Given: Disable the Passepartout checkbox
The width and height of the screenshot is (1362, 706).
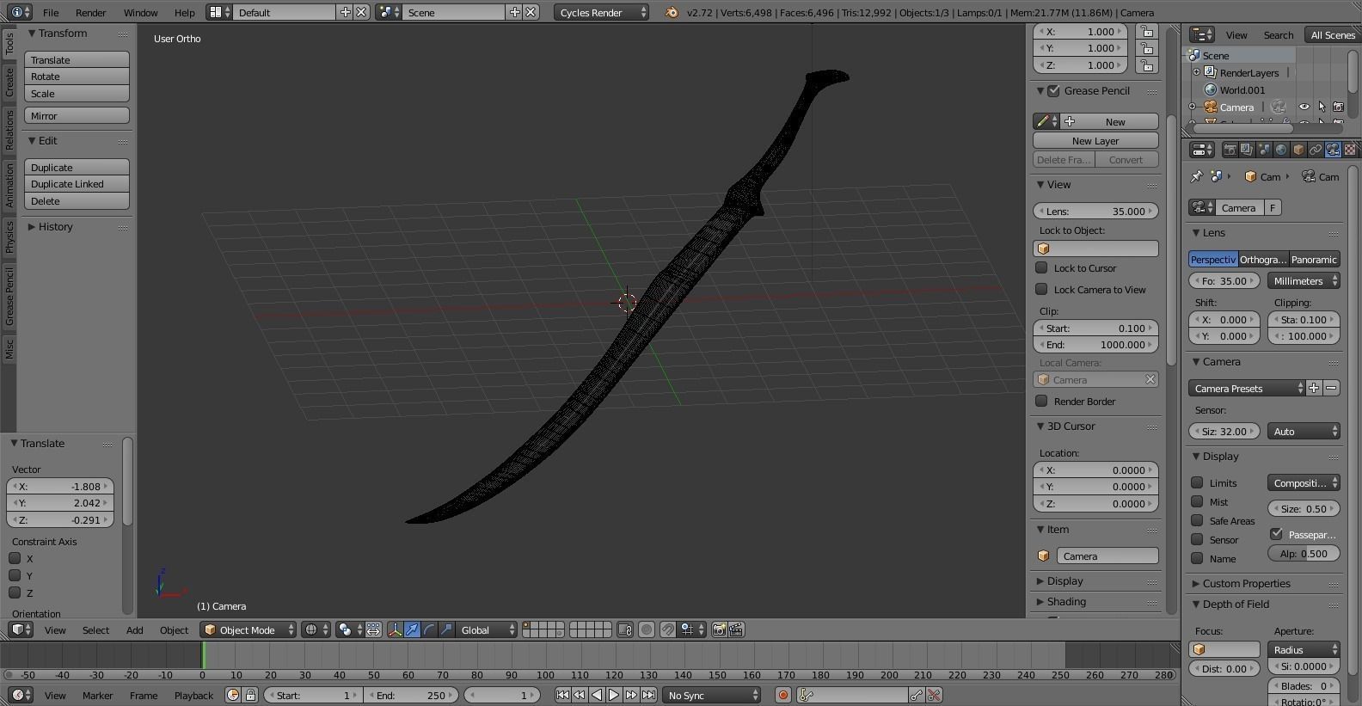Looking at the screenshot, I should [x=1277, y=534].
